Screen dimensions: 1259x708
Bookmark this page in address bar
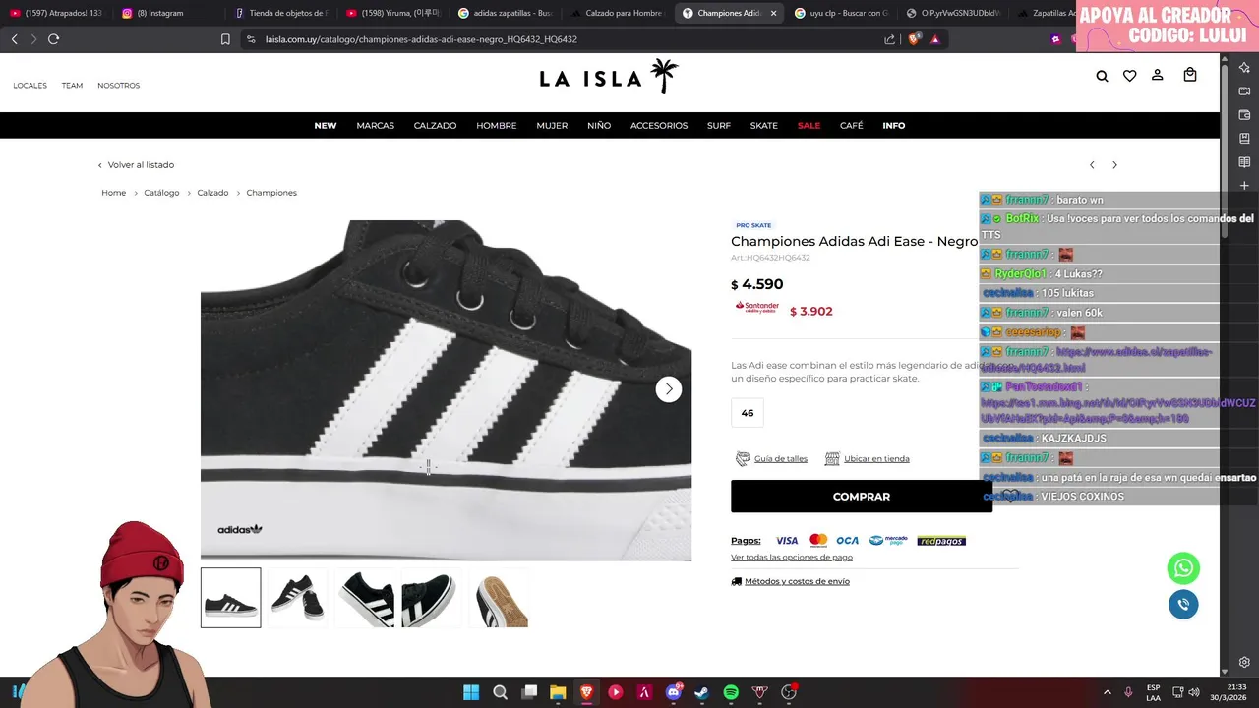(225, 39)
